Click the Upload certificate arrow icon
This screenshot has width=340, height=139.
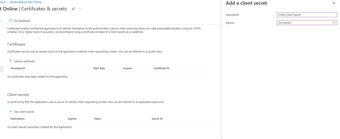11,61
